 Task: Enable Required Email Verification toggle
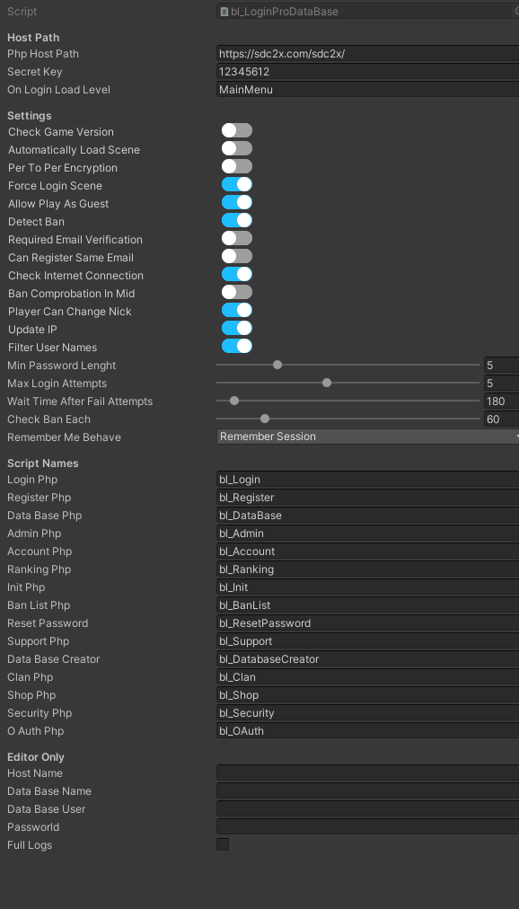coord(237,238)
